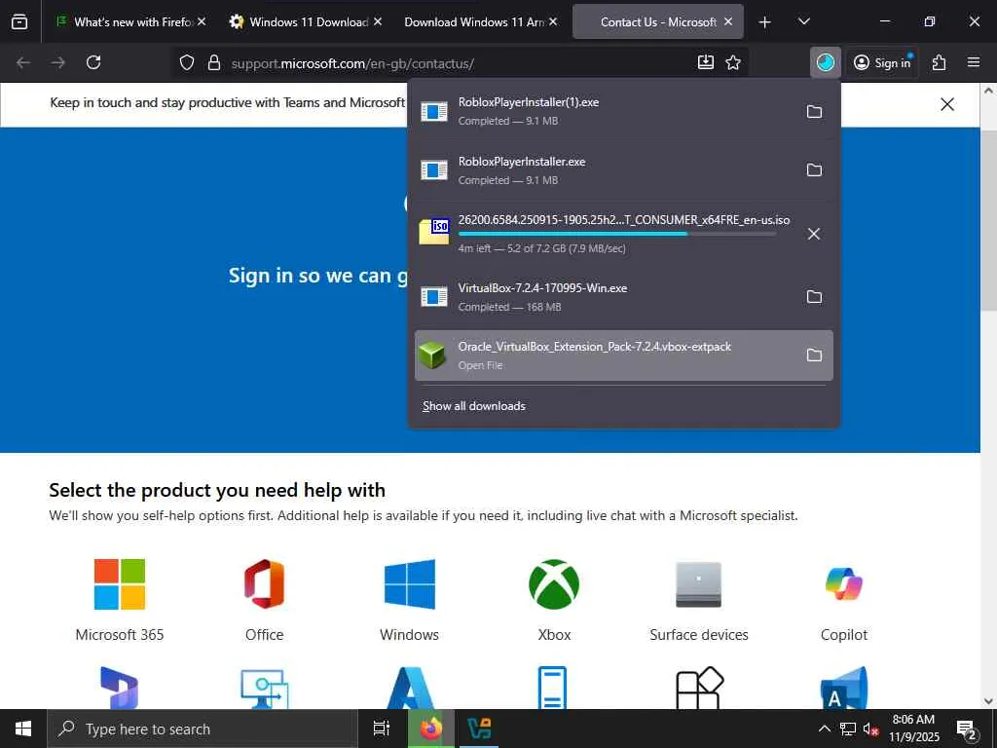Cancel the Windows ISO download

point(814,234)
